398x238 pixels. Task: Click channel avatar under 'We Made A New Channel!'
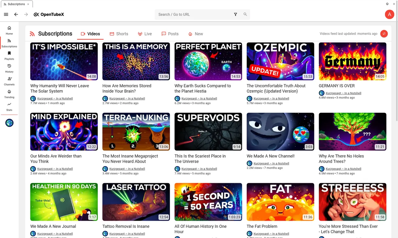coord(249,163)
